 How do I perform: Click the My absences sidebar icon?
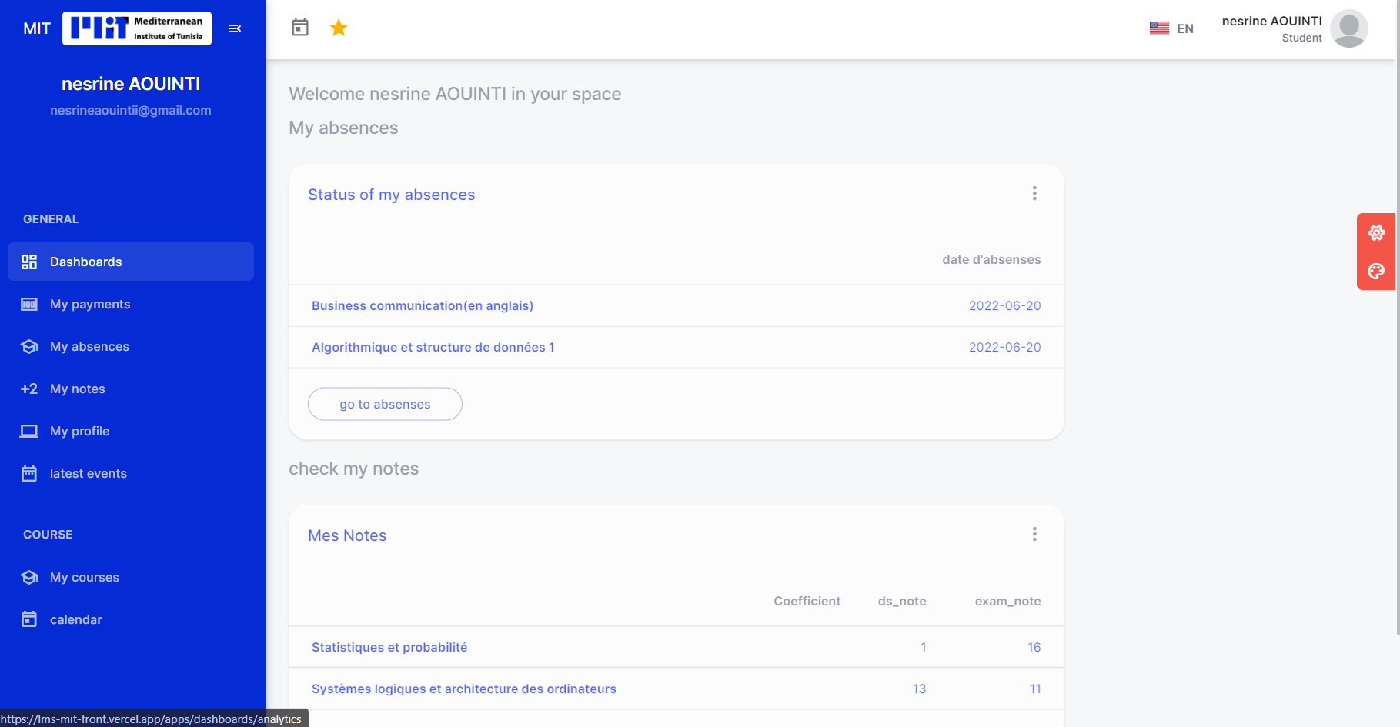click(29, 346)
